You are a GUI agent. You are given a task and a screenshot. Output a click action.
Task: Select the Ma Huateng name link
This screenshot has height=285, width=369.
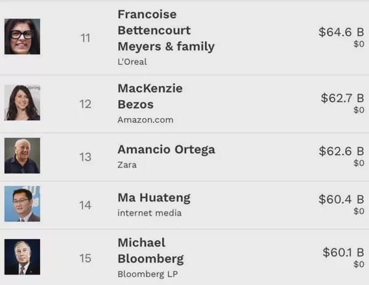(x=154, y=198)
